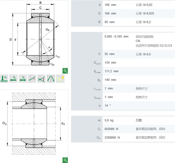
Task: Select the '655000 N' dynamic load rating
Action: click(111, 129)
